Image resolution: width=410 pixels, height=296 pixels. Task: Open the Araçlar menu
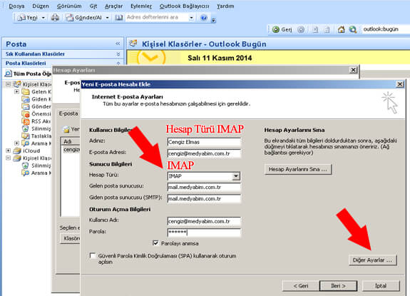point(114,6)
